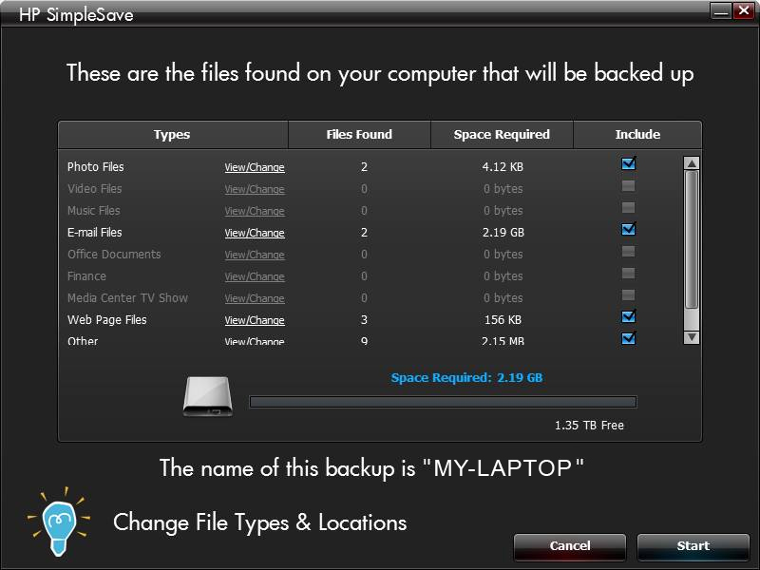Image resolution: width=760 pixels, height=570 pixels.
Task: Open View/Change for Web Page Files
Action: point(255,320)
